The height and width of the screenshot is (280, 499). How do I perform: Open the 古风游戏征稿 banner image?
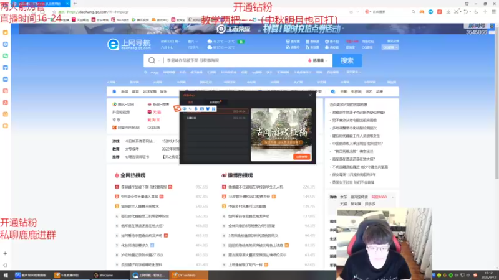click(x=281, y=134)
